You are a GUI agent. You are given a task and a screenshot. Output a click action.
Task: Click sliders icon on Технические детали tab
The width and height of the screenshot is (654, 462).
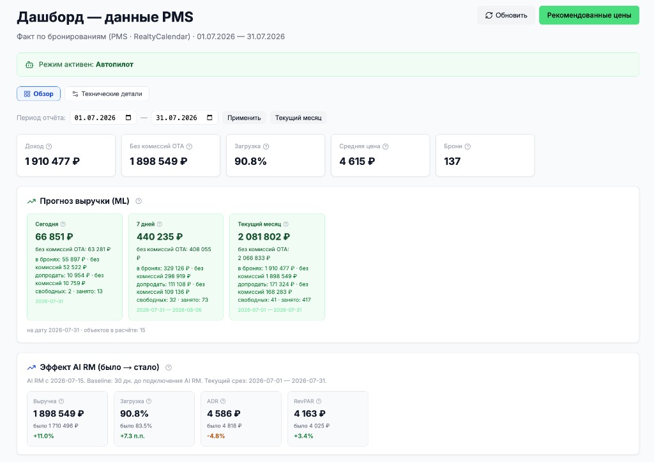75,94
